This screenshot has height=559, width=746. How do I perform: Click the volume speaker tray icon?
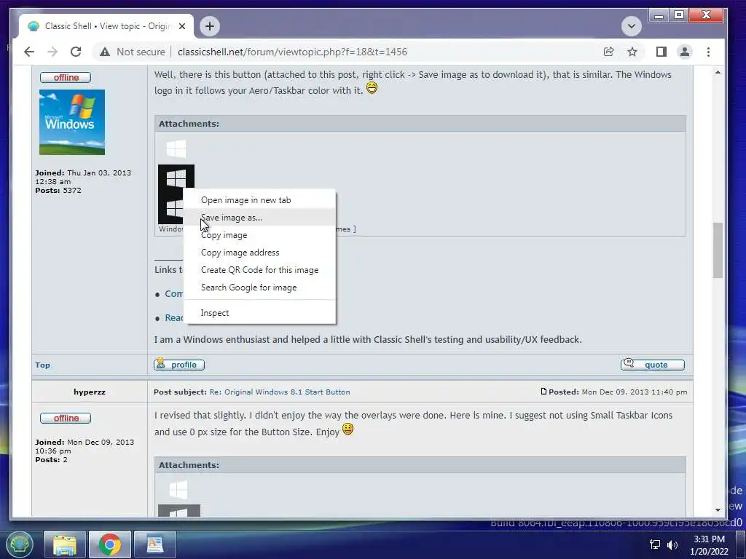point(672,545)
